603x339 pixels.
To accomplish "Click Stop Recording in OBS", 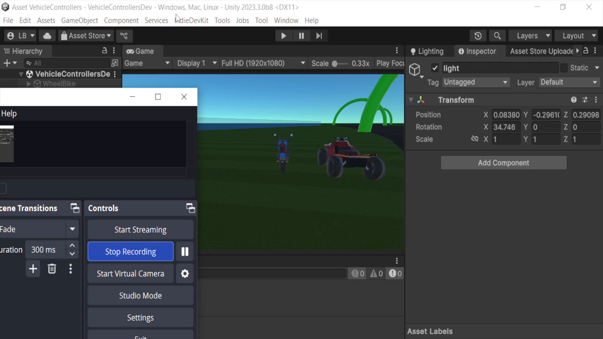I will pyautogui.click(x=131, y=252).
